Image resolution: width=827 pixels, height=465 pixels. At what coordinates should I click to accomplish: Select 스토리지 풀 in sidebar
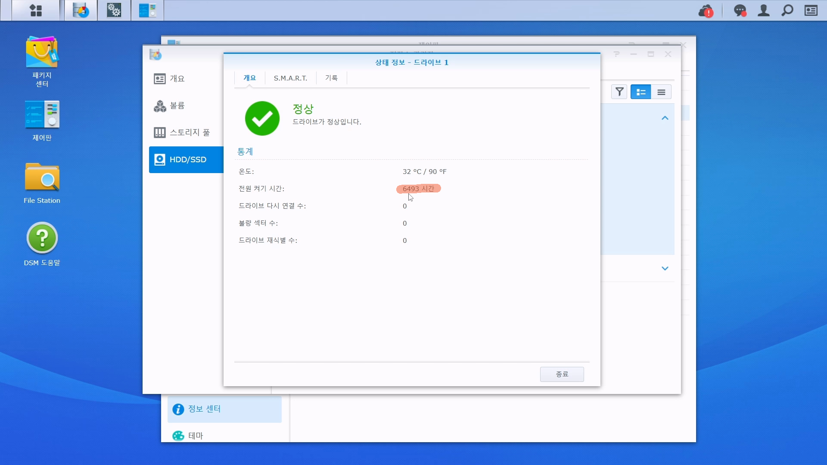tap(190, 133)
